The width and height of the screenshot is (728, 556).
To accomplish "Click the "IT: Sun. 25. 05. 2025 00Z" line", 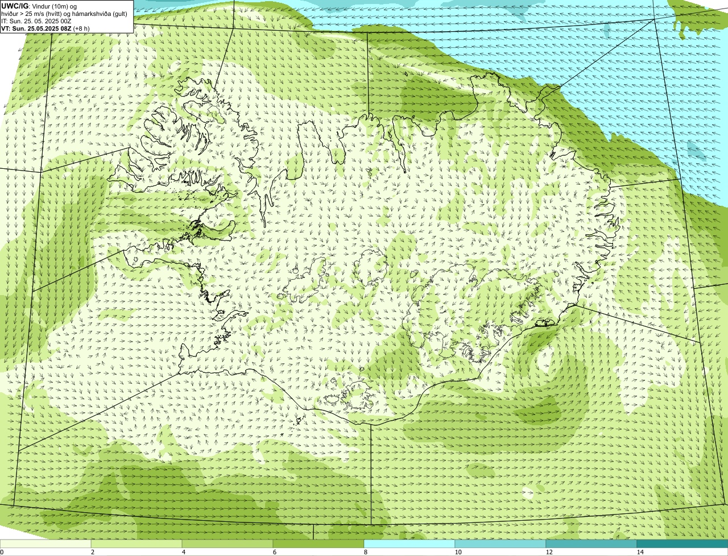I will (36, 21).
